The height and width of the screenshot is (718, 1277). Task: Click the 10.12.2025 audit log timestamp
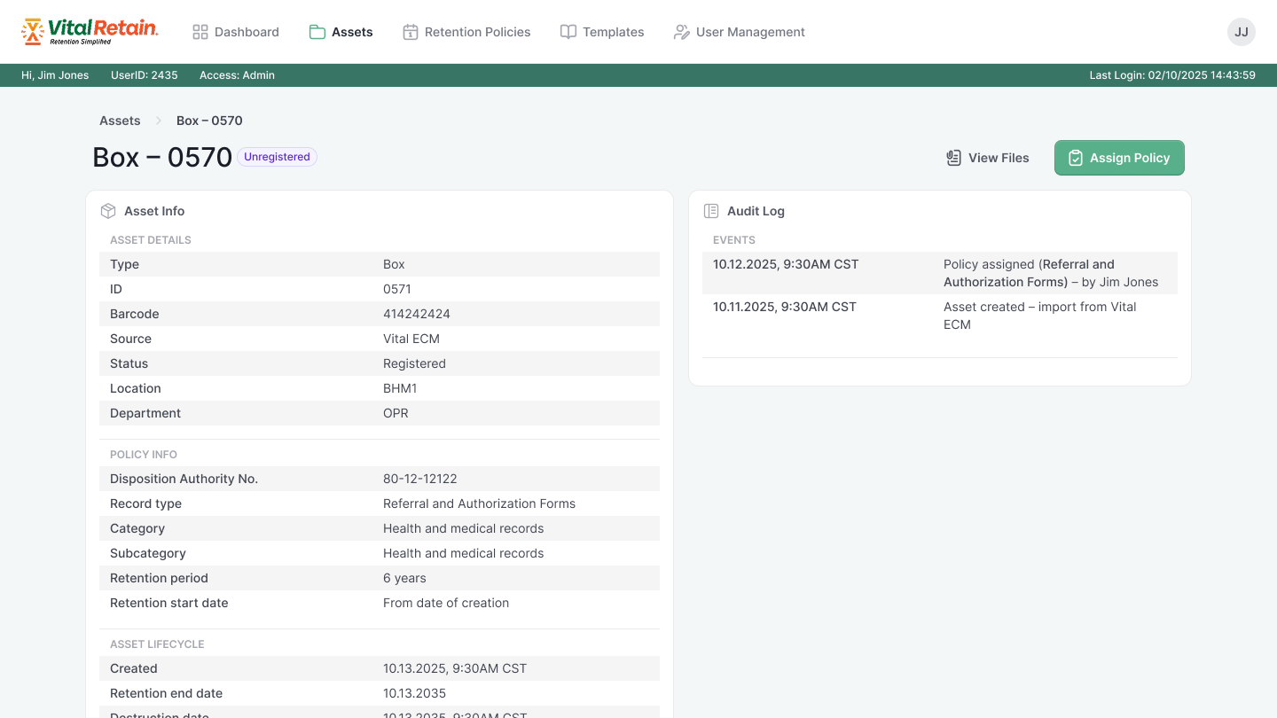click(x=786, y=264)
